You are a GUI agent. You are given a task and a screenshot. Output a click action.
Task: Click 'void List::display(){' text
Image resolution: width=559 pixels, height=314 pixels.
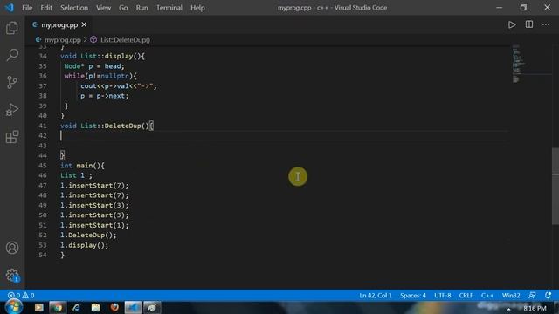[102, 56]
